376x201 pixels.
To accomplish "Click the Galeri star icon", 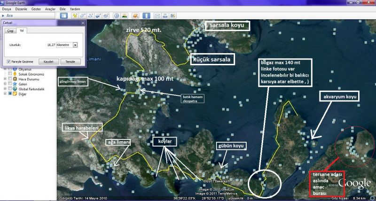I will click(x=15, y=84).
